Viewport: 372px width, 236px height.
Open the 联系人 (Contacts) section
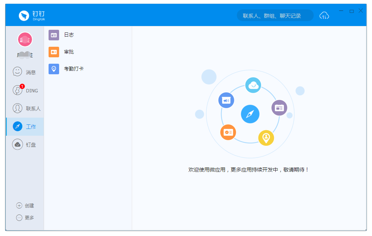click(24, 108)
